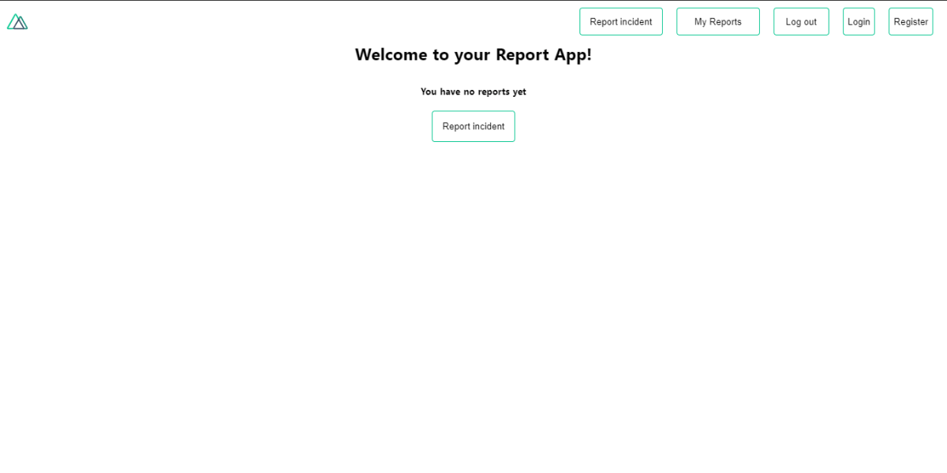Open the Login page

click(x=859, y=22)
